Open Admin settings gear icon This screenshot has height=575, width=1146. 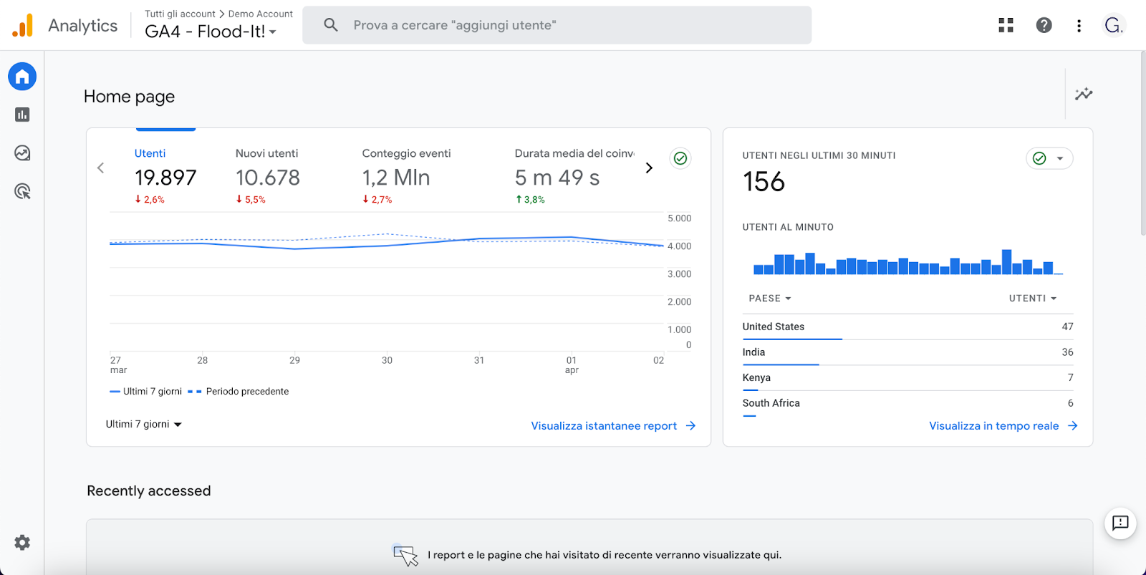22,543
